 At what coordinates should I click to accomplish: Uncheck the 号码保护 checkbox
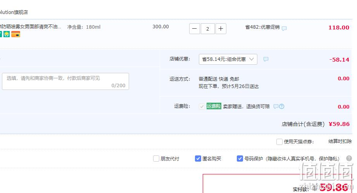pyautogui.click(x=240, y=159)
